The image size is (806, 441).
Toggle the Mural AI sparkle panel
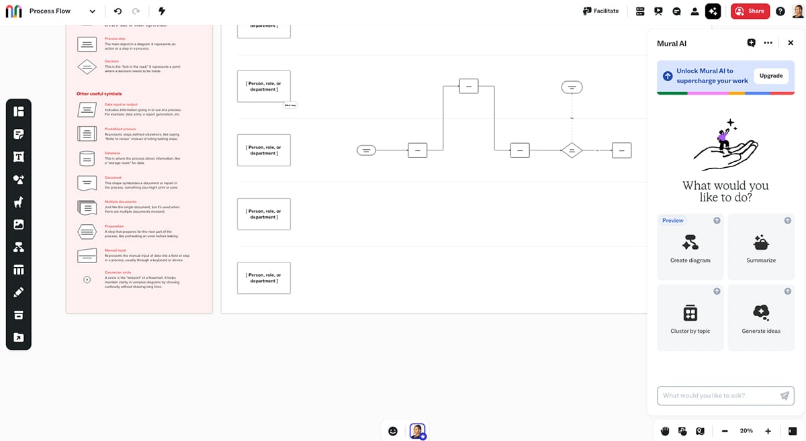pos(713,11)
